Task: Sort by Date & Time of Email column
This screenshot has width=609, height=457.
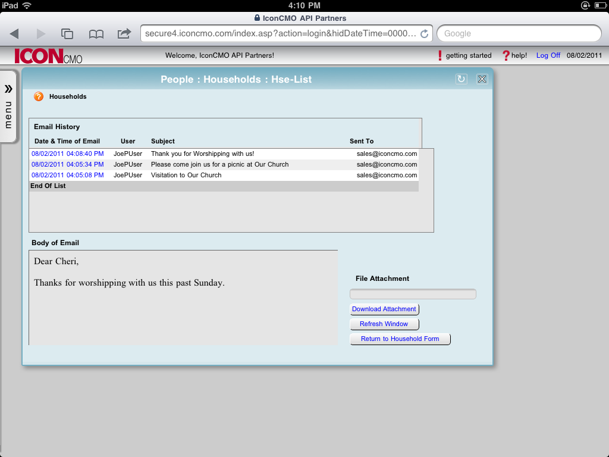Action: [67, 141]
